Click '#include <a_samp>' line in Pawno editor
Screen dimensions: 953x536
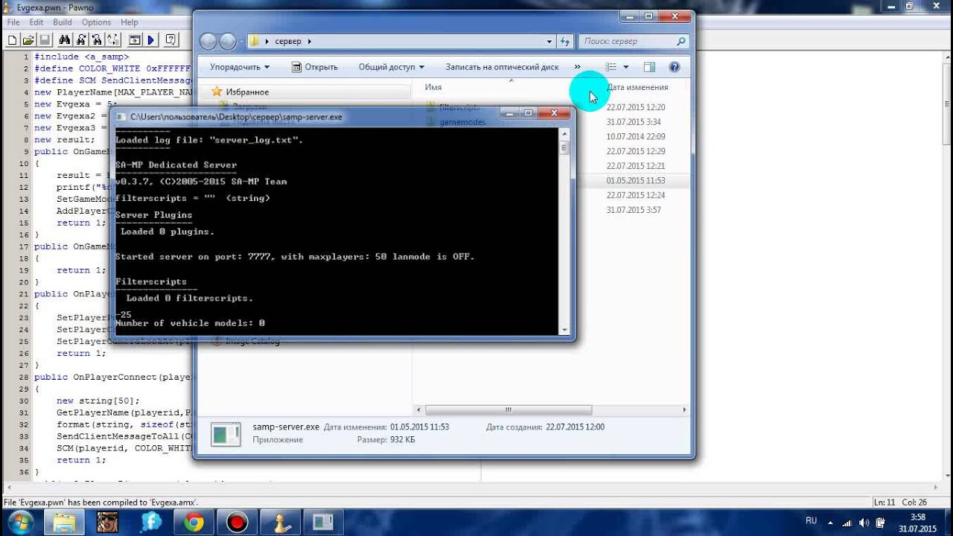[81, 57]
